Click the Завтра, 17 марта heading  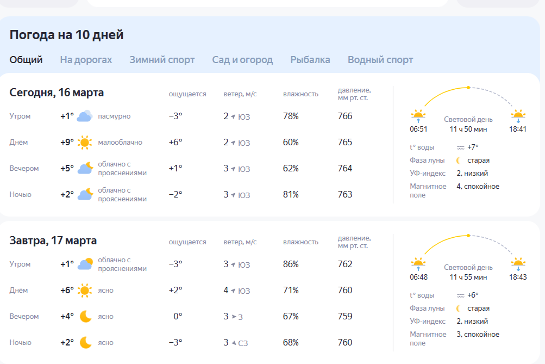(x=54, y=240)
